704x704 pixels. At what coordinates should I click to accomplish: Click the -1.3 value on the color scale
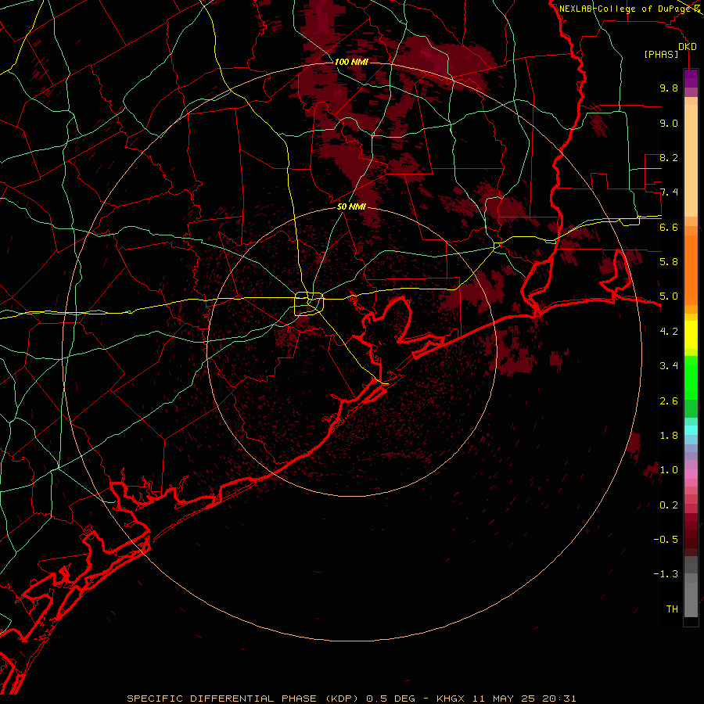pyautogui.click(x=666, y=574)
